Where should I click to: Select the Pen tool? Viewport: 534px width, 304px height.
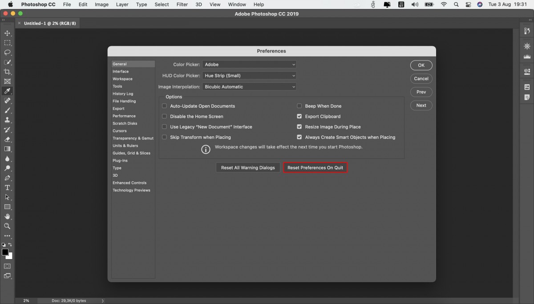pos(7,178)
